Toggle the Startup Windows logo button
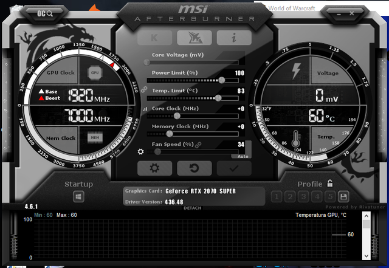 point(79,196)
